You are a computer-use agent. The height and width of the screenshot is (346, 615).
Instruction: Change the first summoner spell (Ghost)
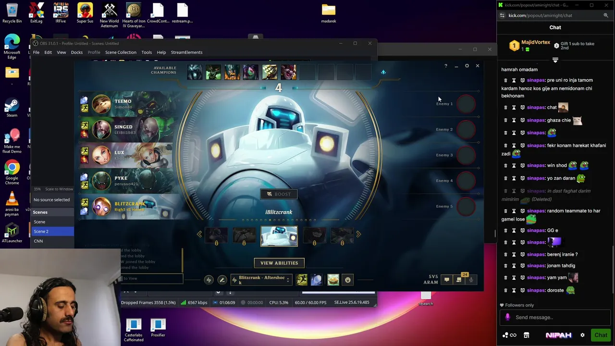(x=302, y=280)
